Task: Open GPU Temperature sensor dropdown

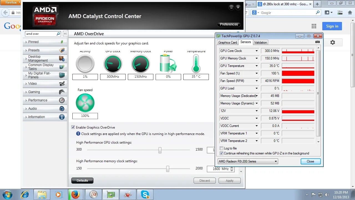Action: pos(257,66)
